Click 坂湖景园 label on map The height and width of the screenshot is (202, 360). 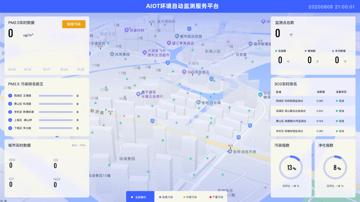(127, 159)
